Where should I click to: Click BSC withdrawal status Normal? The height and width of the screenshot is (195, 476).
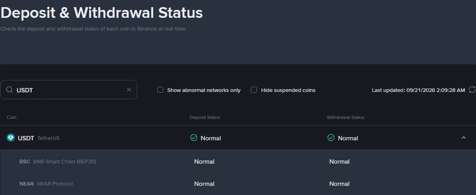tap(339, 161)
